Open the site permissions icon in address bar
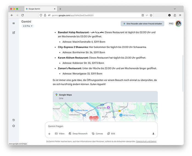Screen dimensions: 192x156 click(x=49, y=15)
